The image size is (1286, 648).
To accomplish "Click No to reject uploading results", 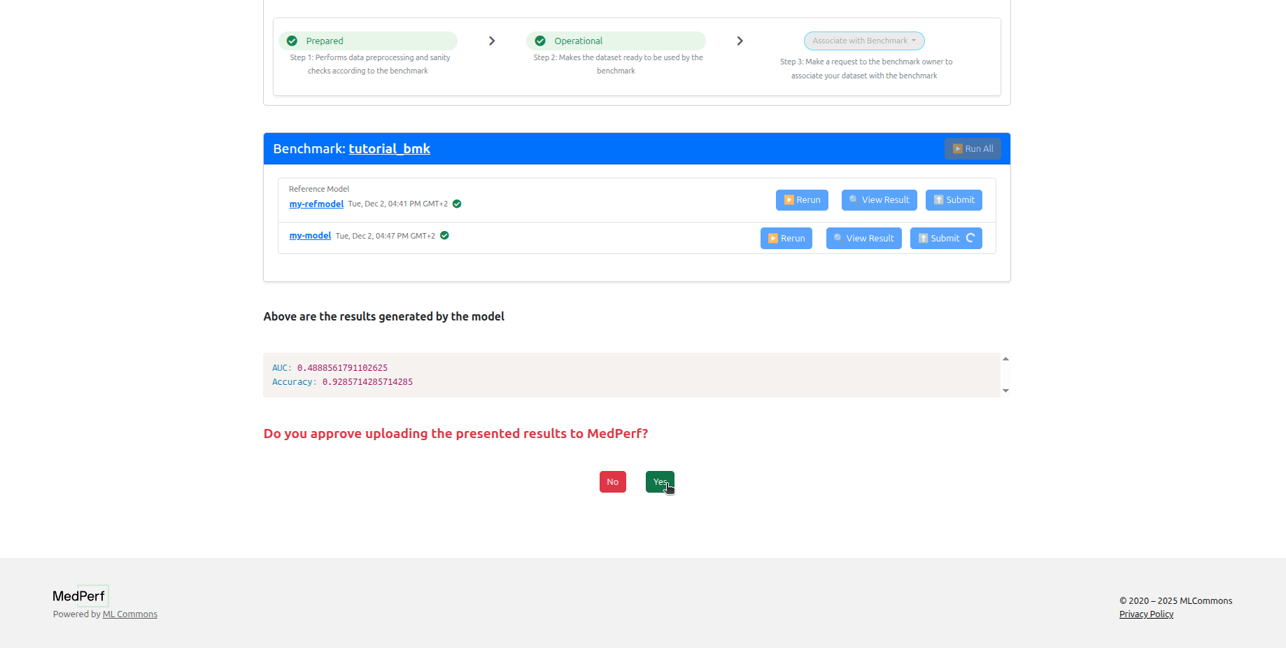I will coord(612,481).
